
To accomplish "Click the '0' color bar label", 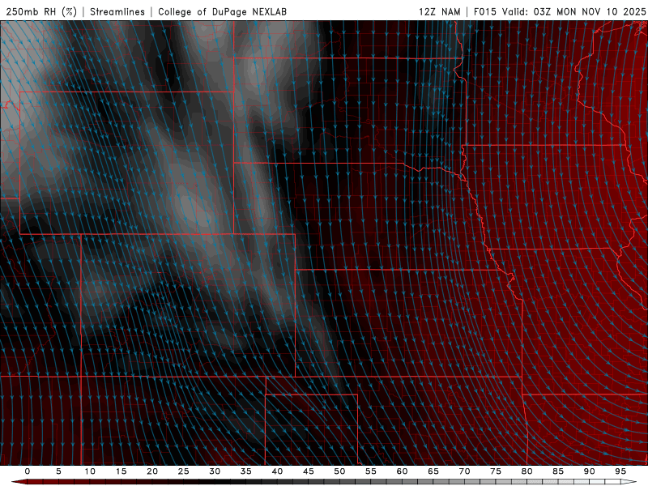I will point(28,471).
